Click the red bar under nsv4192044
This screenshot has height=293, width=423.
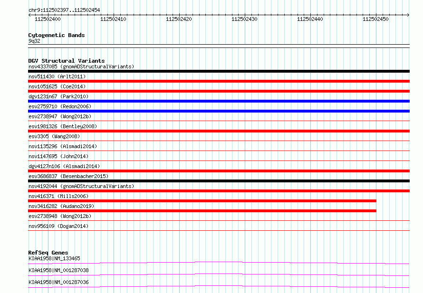[219, 191]
